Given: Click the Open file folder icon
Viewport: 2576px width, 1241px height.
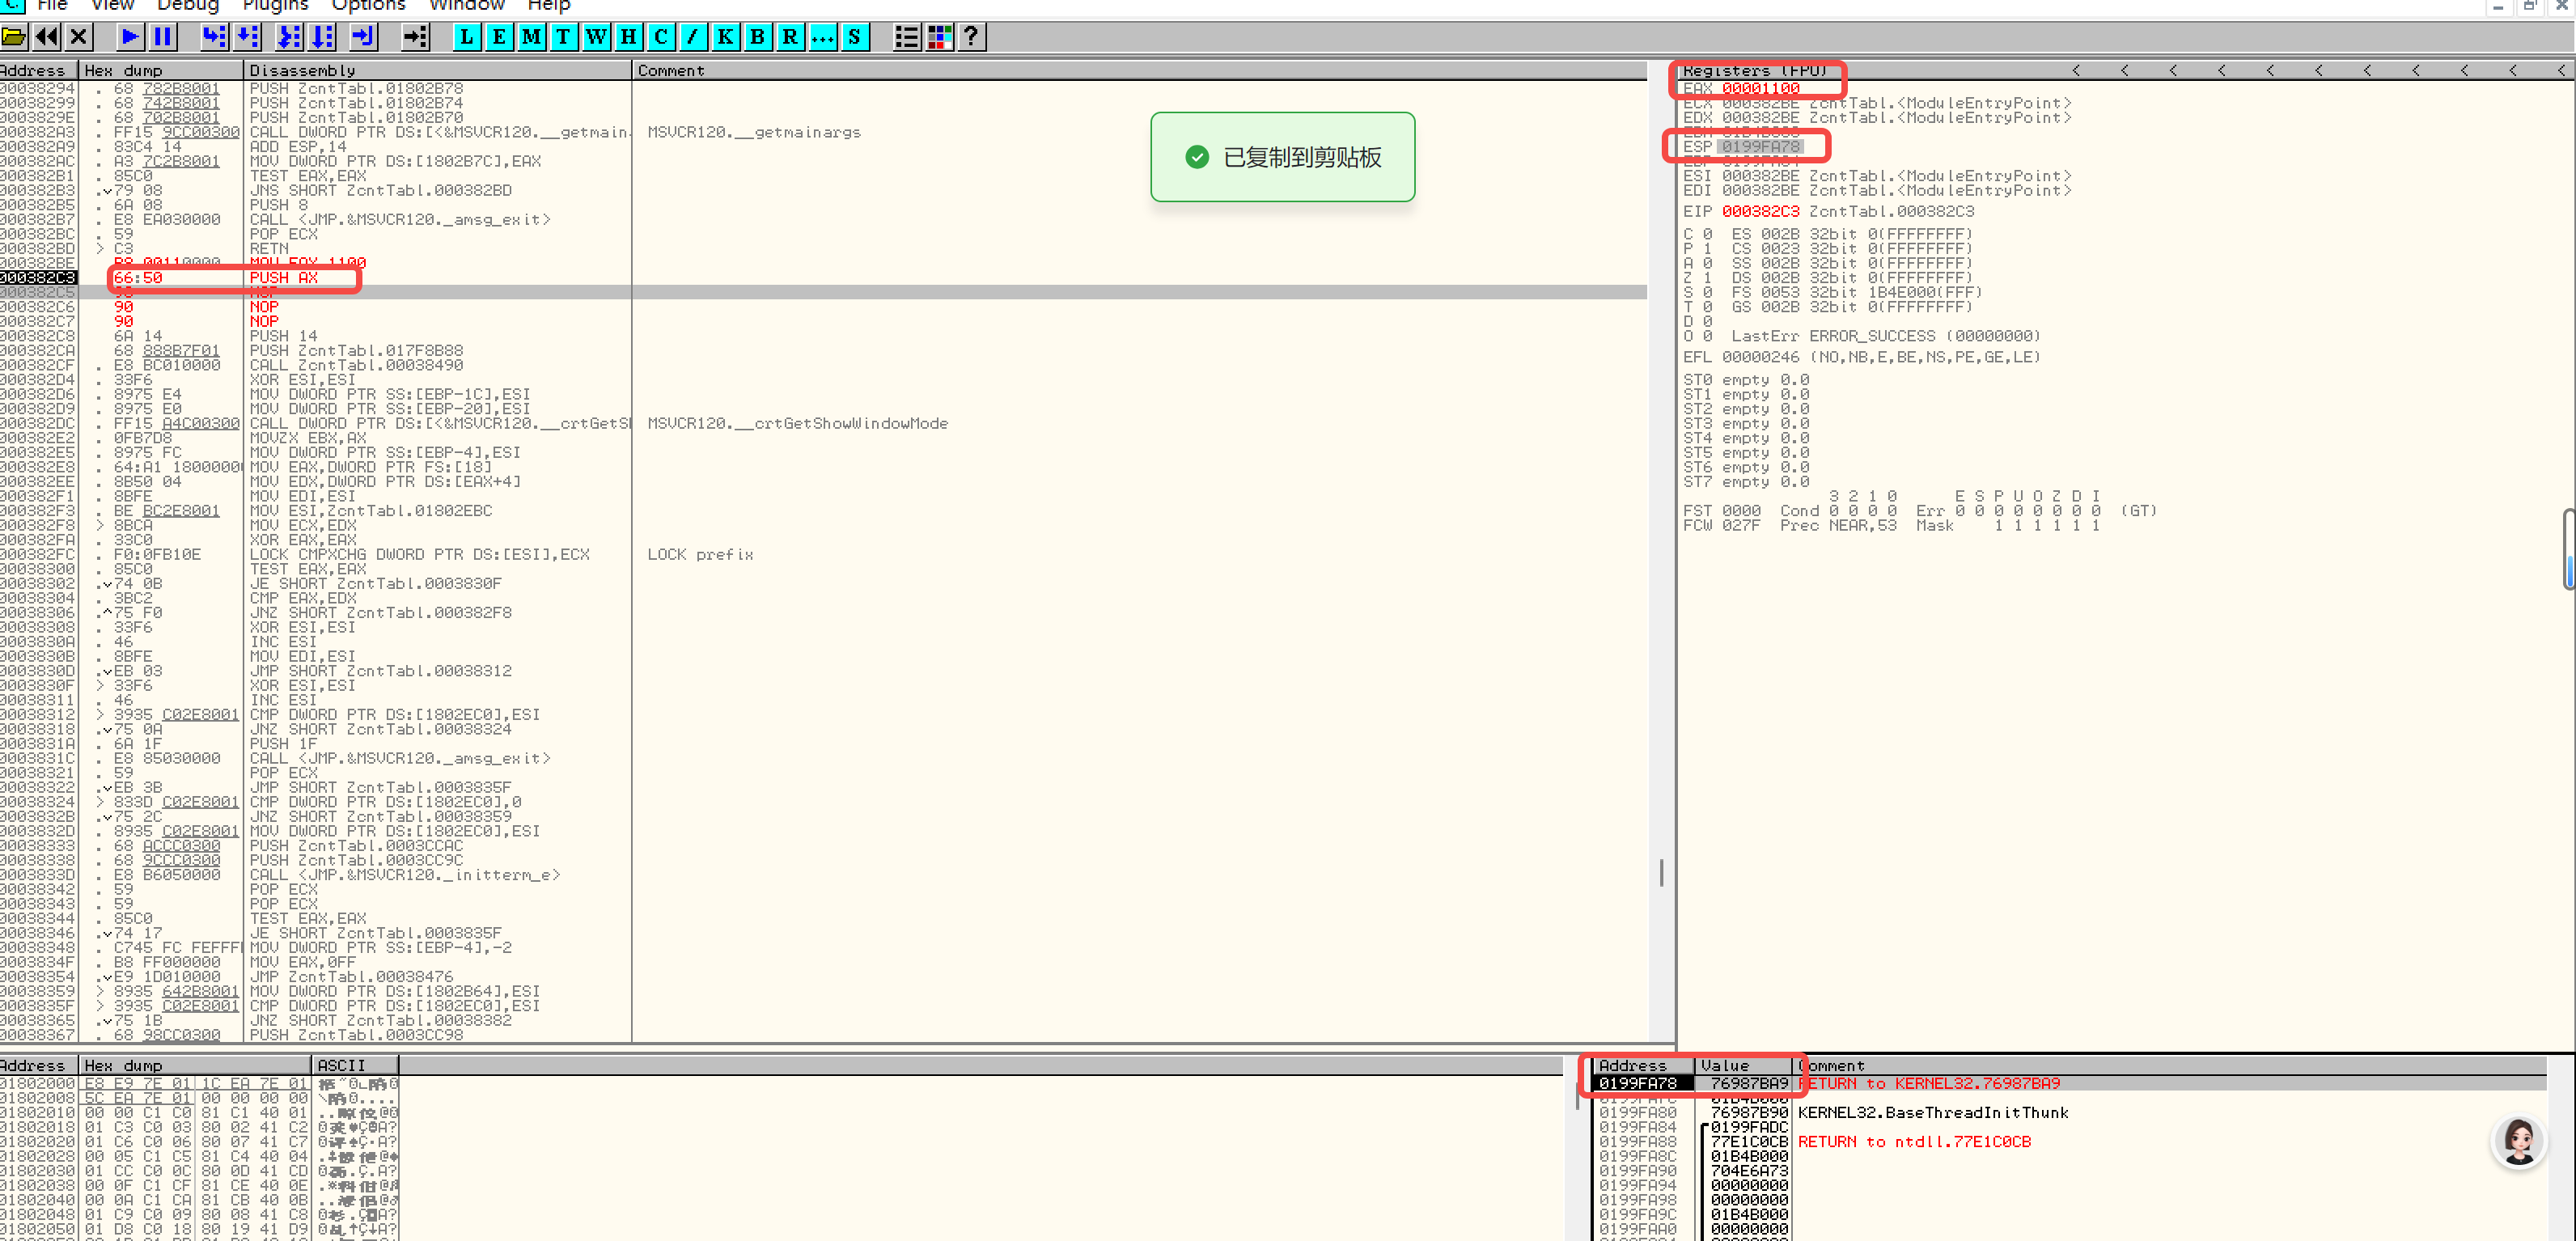Looking at the screenshot, I should [14, 37].
